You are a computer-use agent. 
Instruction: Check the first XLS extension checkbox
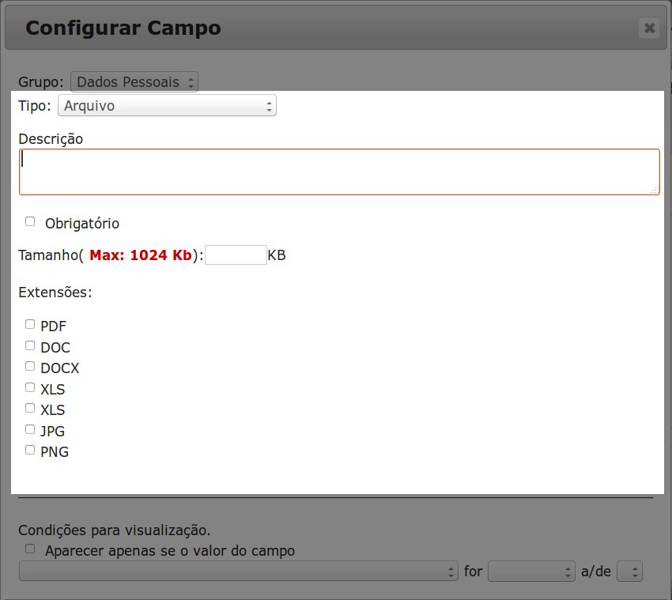click(30, 388)
